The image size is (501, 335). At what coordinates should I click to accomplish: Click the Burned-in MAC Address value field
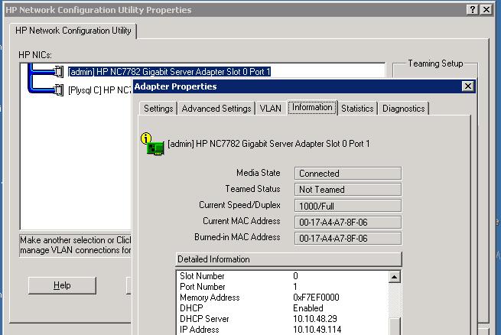[348, 239]
